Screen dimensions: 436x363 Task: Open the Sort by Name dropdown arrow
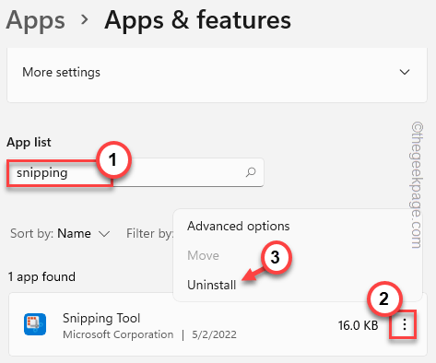pos(104,234)
